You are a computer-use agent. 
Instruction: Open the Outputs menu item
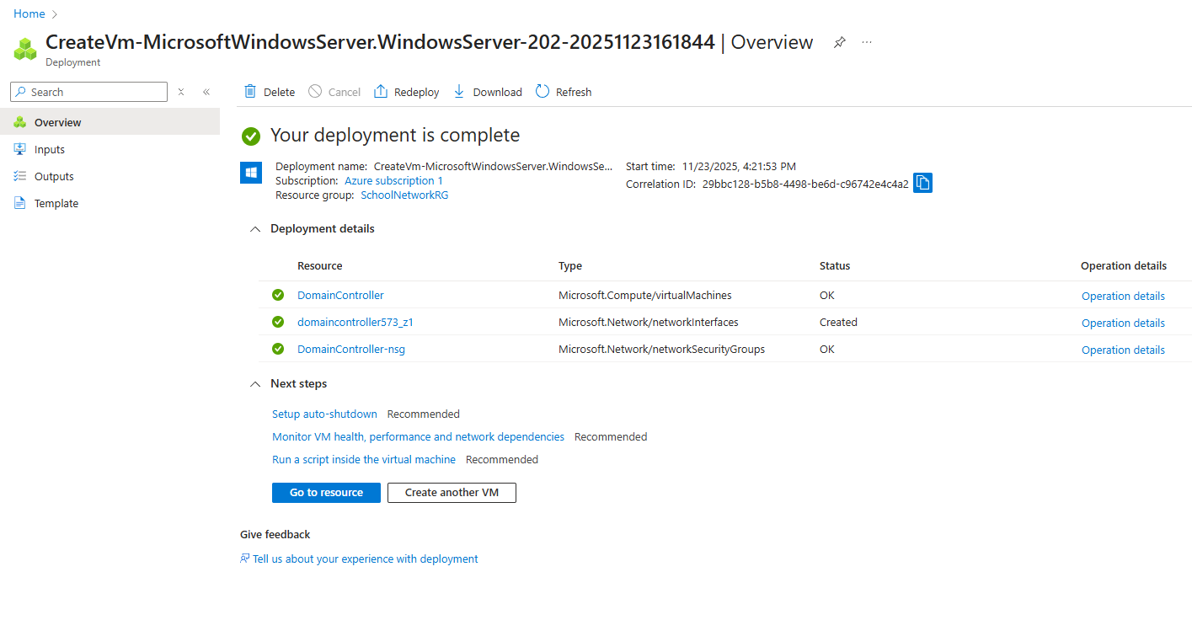(x=54, y=177)
